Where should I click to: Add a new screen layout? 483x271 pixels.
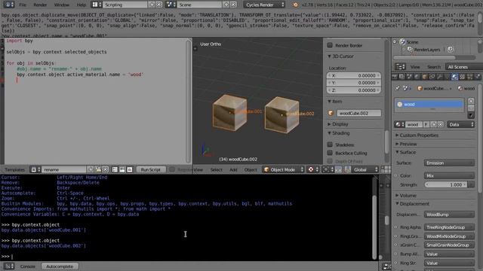coord(152,5)
